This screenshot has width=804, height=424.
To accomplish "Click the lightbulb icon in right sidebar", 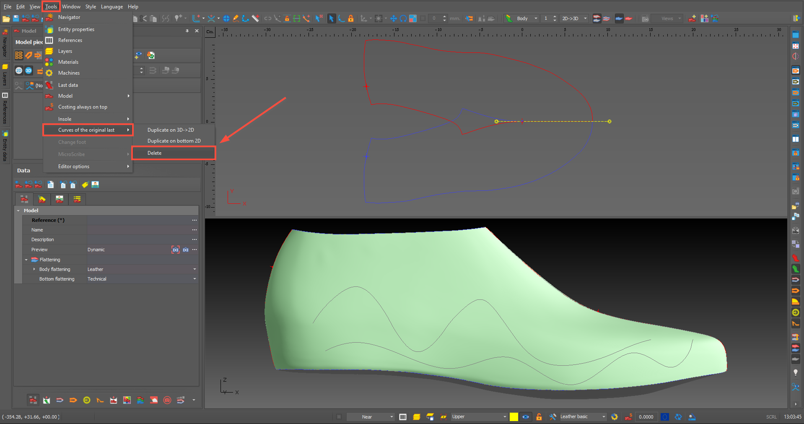I will [795, 372].
